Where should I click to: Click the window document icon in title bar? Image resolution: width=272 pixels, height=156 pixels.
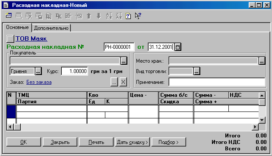(6, 5)
